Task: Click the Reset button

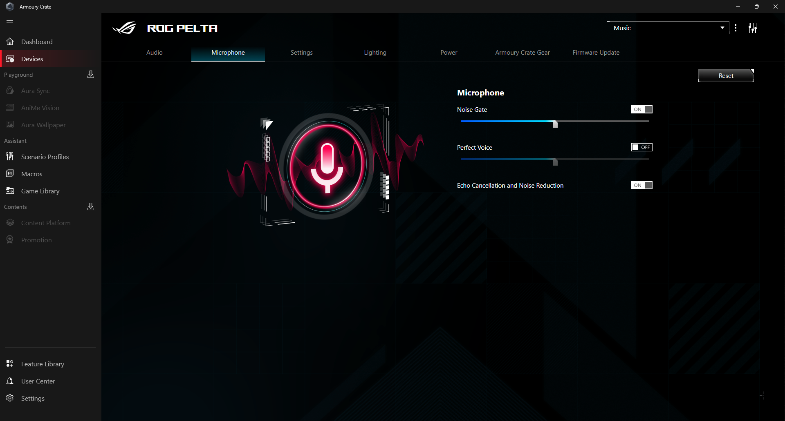Action: pos(726,75)
